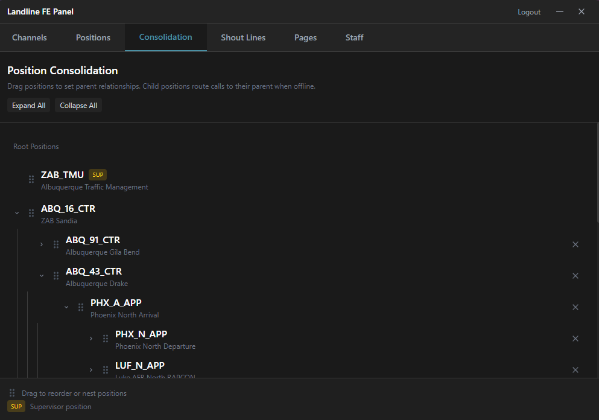Collapse the ABQ_43_CTR node
Screen dimensions: 599x420
click(42, 276)
